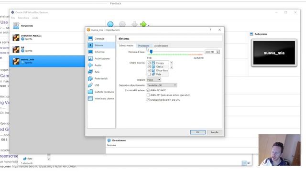Click the gear Impostazioni toolbar icon
The height and width of the screenshot is (172, 306).
point(122,24)
